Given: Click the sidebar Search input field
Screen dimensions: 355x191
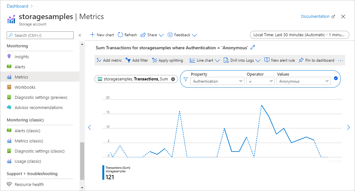Looking at the screenshot, I should (40, 35).
